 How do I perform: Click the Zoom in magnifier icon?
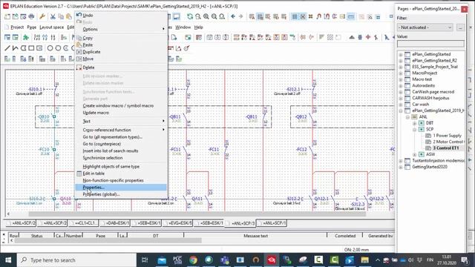click(x=206, y=16)
